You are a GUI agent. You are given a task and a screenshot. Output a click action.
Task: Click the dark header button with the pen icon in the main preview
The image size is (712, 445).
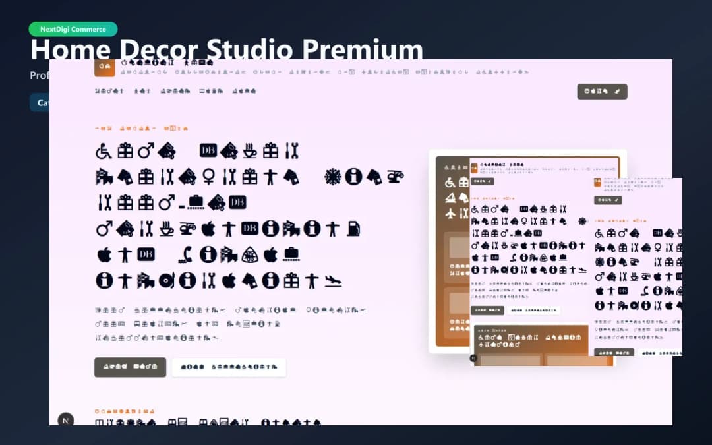[x=602, y=91]
